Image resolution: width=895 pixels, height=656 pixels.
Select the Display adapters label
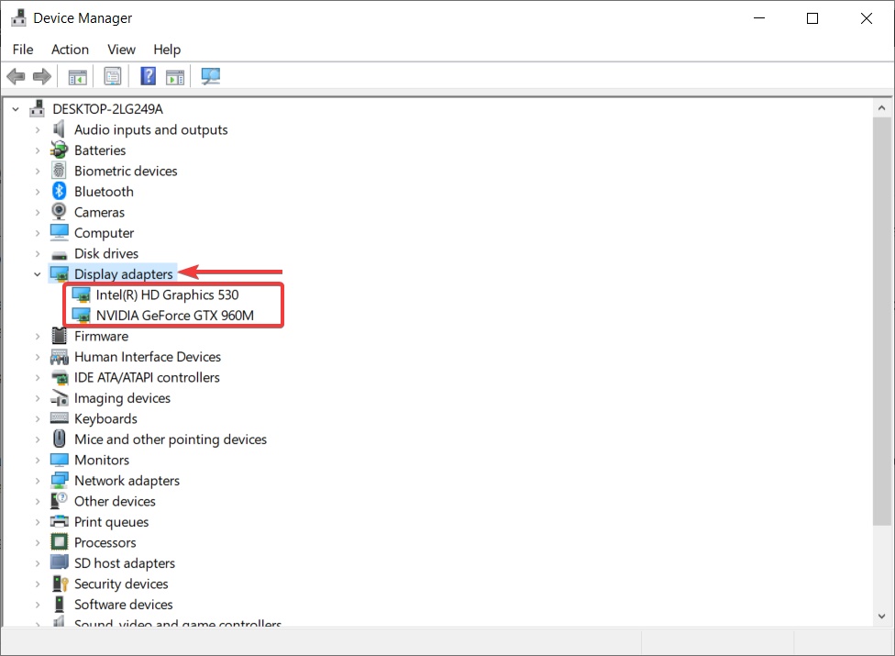click(123, 274)
